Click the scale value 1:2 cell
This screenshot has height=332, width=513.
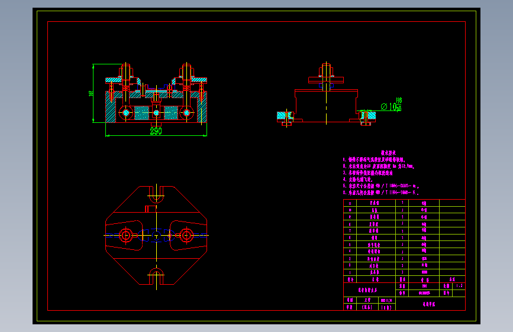coord(459,286)
